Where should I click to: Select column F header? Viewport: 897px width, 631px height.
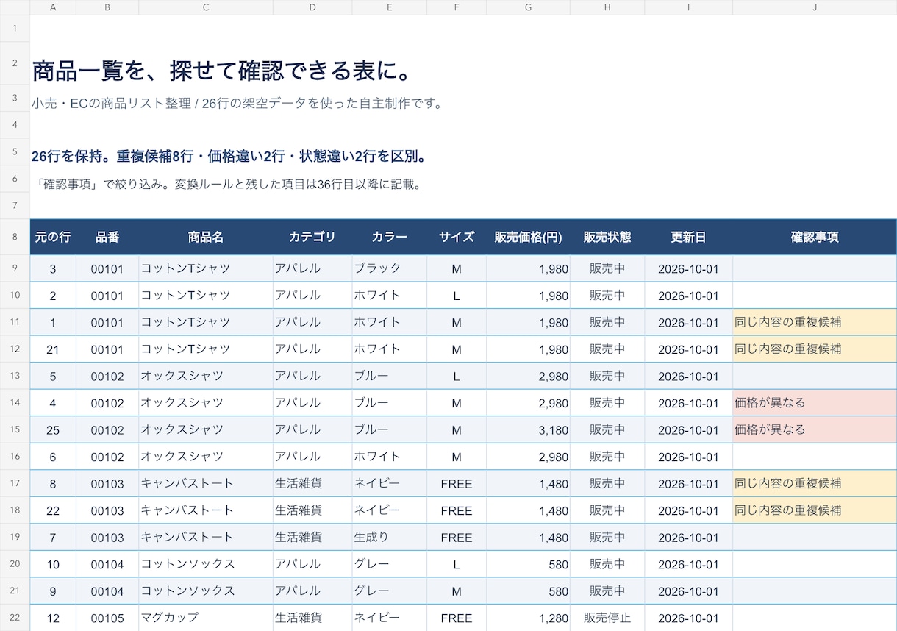pyautogui.click(x=457, y=7)
